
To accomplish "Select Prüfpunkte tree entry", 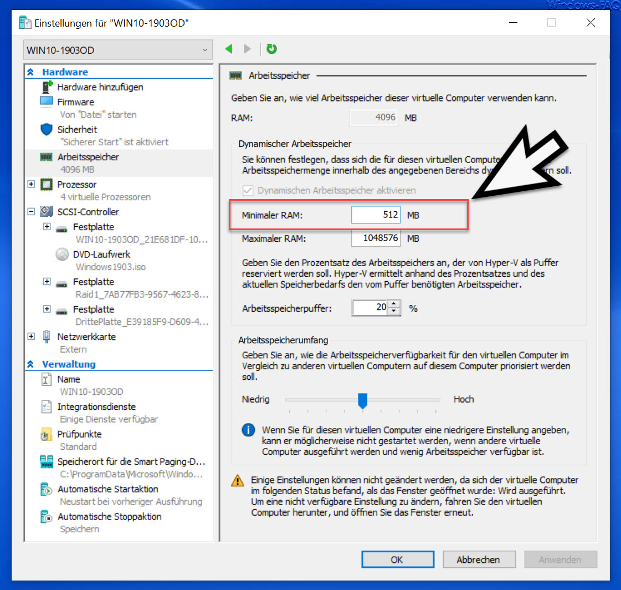I will tap(79, 434).
